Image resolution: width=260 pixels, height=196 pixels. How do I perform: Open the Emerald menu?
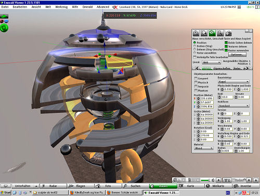pos(87,7)
